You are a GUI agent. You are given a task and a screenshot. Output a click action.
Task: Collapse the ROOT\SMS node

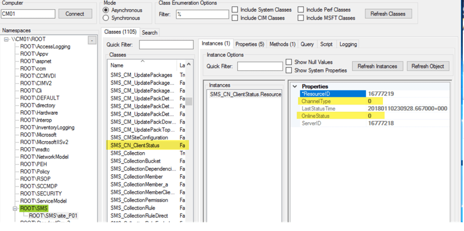click(15, 208)
